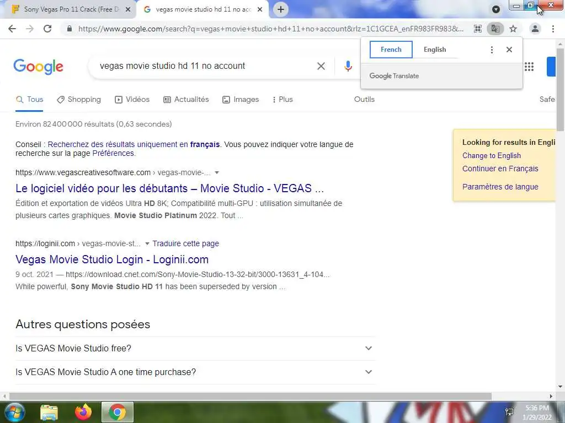Open File Explorer from the taskbar

pyautogui.click(x=49, y=413)
